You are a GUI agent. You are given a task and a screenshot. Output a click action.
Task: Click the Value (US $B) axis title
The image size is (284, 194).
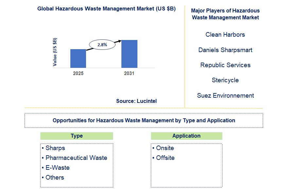pos(55,52)
